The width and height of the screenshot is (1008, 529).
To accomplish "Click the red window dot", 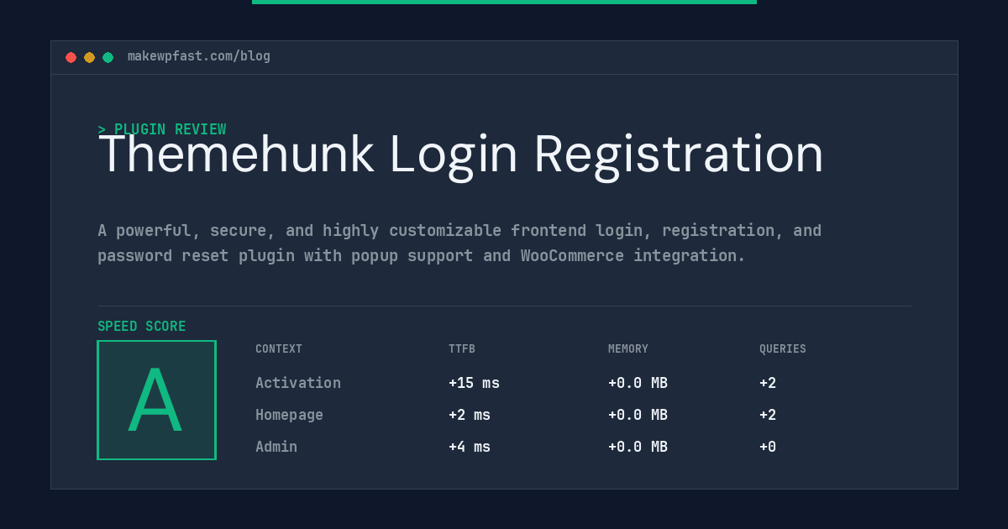I will coord(71,57).
